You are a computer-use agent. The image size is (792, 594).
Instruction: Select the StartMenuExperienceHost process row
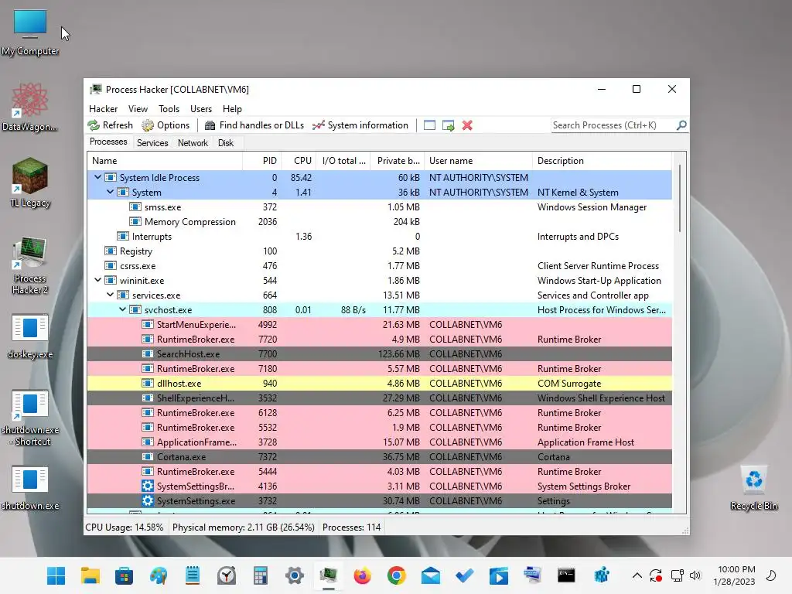(x=379, y=324)
